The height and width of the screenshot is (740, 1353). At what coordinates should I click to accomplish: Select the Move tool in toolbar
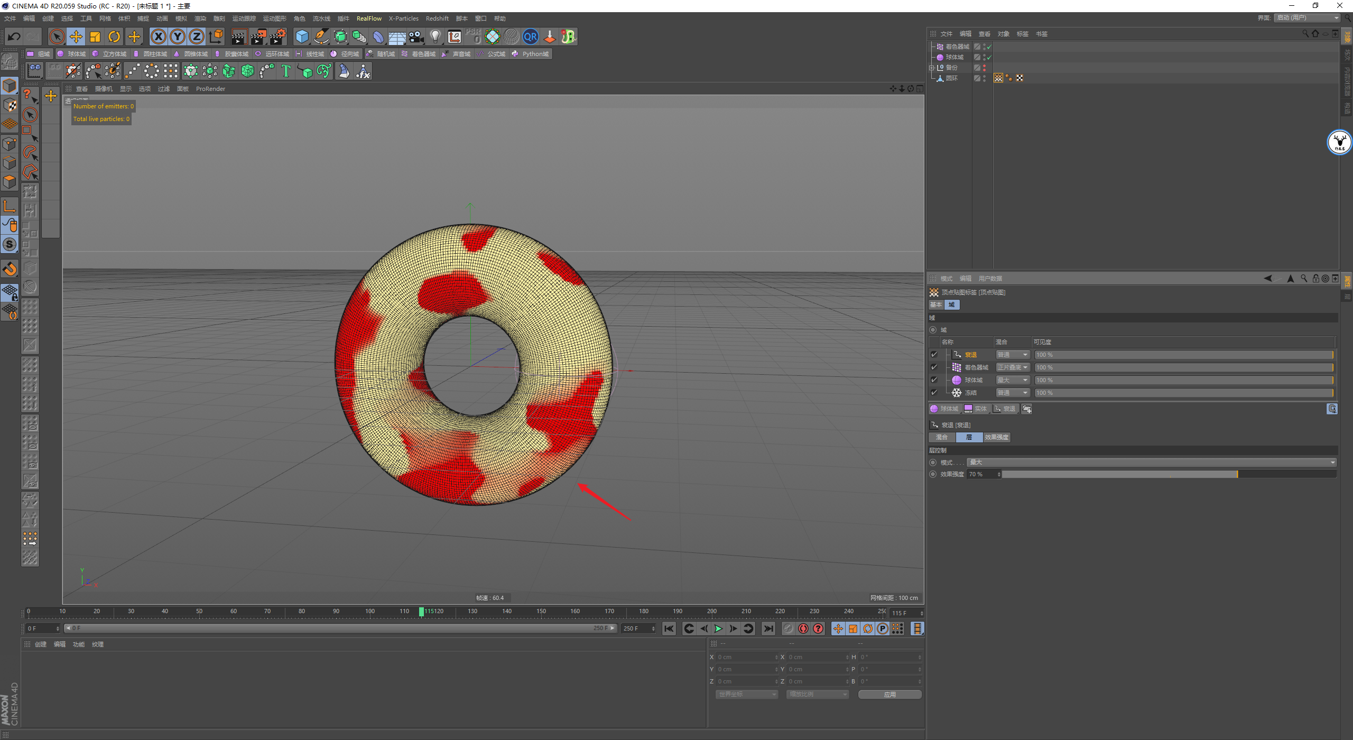coord(76,36)
